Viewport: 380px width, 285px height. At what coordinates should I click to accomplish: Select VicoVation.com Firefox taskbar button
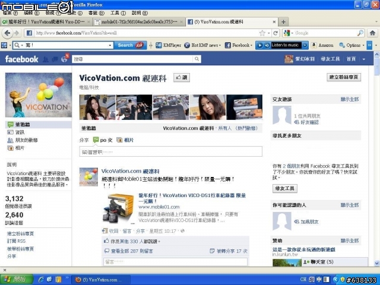coord(100,280)
